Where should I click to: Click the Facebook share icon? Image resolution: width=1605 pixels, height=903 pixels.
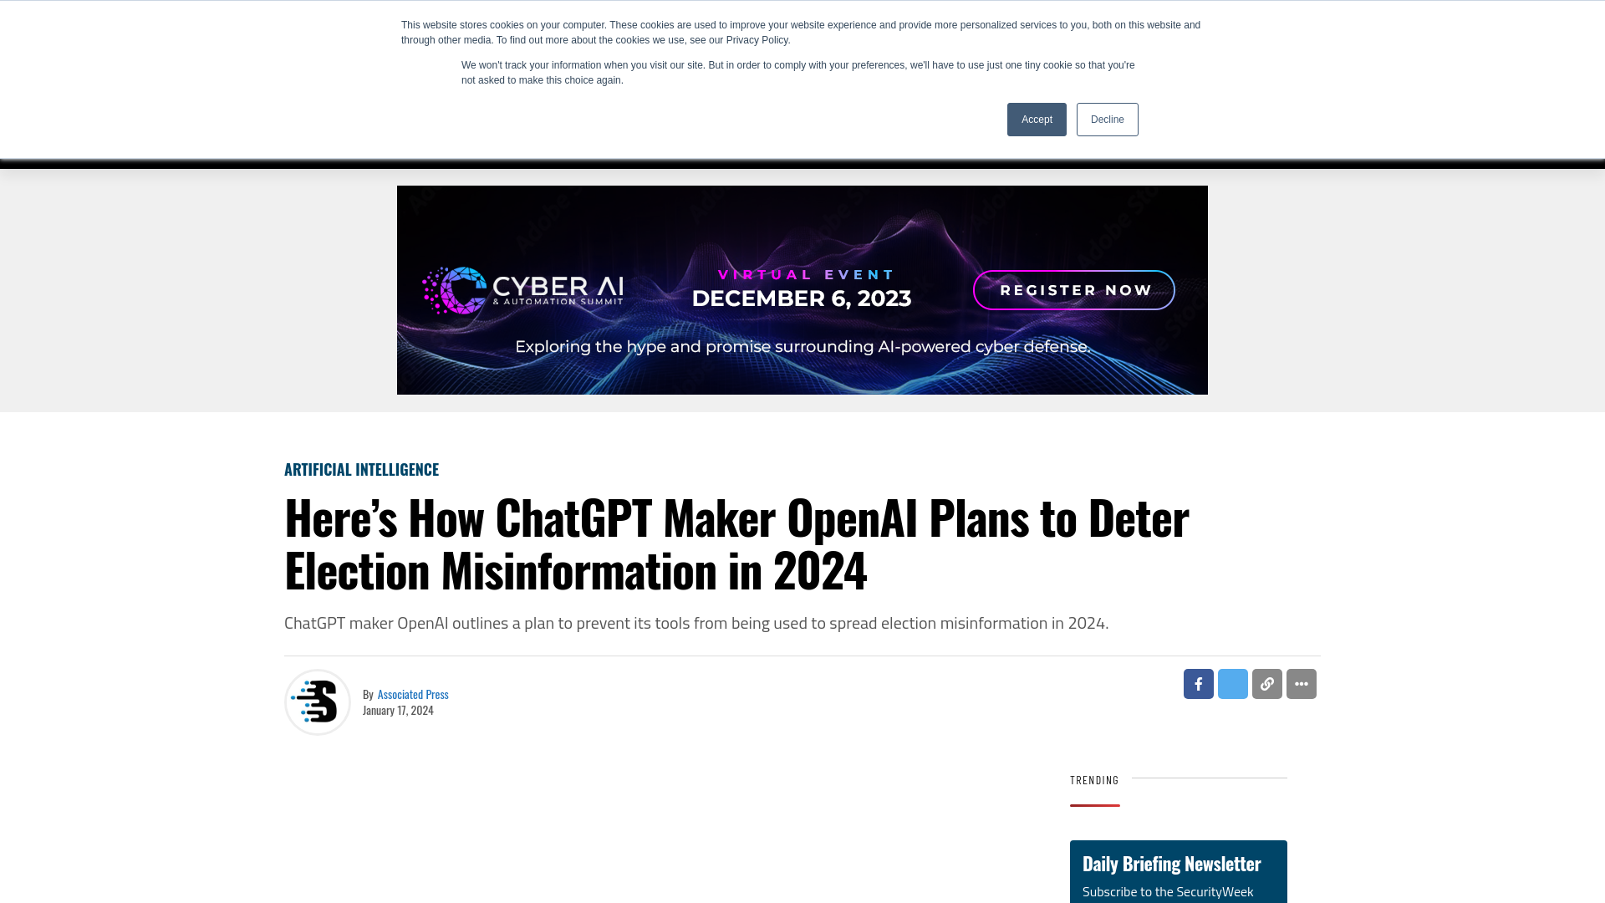click(x=1198, y=684)
